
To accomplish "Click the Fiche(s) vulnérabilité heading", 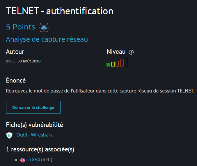I will [34, 125].
